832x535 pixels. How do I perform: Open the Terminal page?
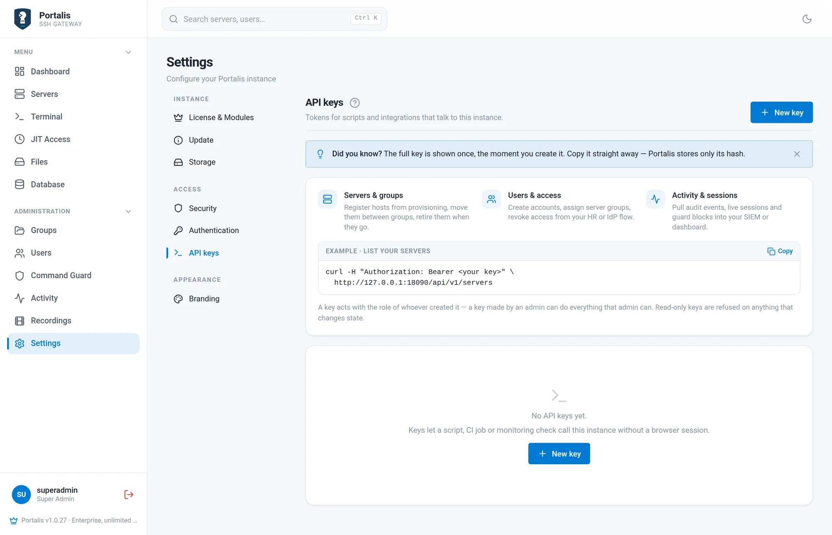click(x=73, y=117)
